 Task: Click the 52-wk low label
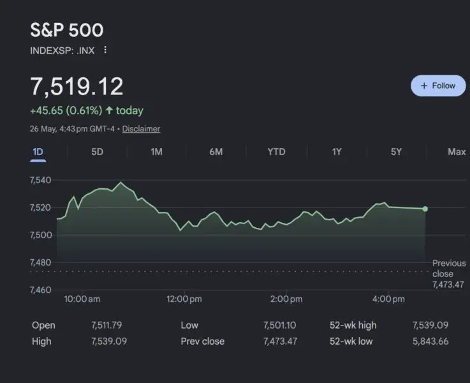click(351, 341)
